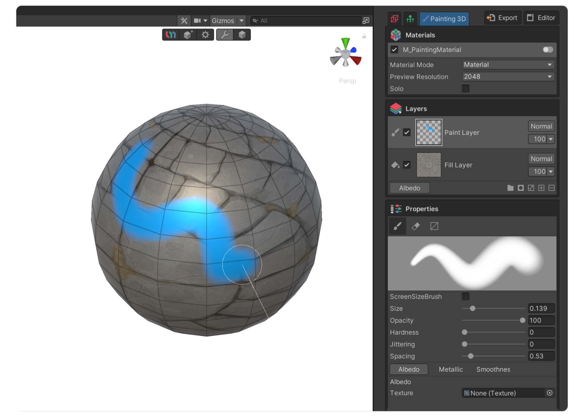The height and width of the screenshot is (417, 584).
Task: Click the camera icon in the scene toolbar
Action: click(x=197, y=20)
